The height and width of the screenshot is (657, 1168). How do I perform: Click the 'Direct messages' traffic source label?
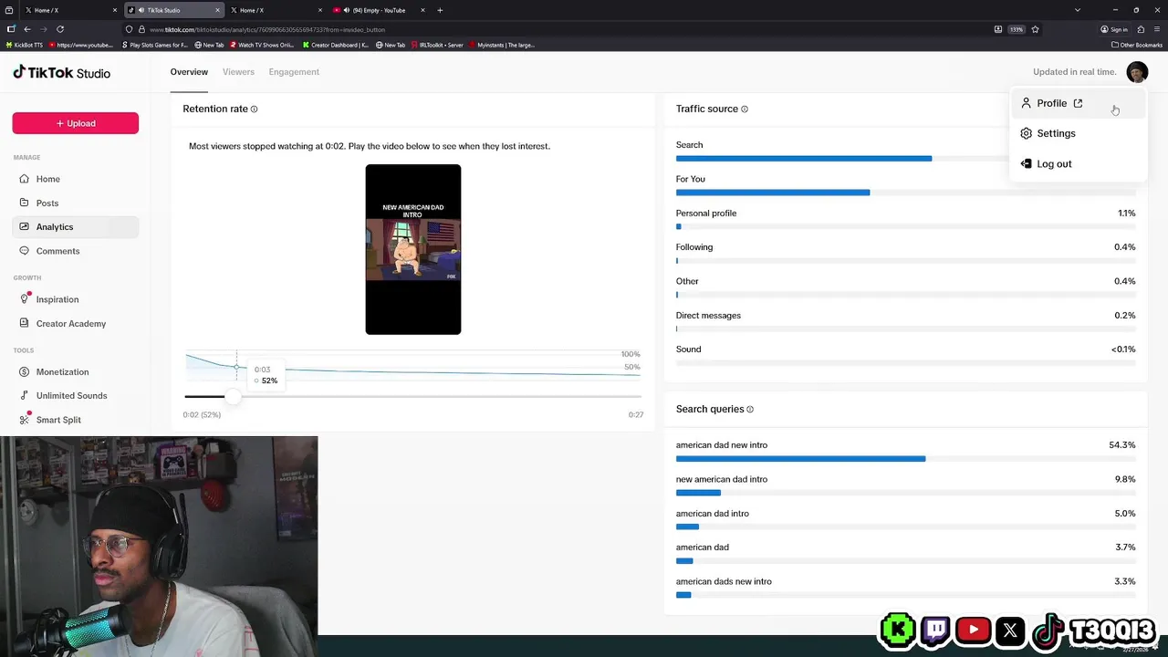pyautogui.click(x=708, y=316)
